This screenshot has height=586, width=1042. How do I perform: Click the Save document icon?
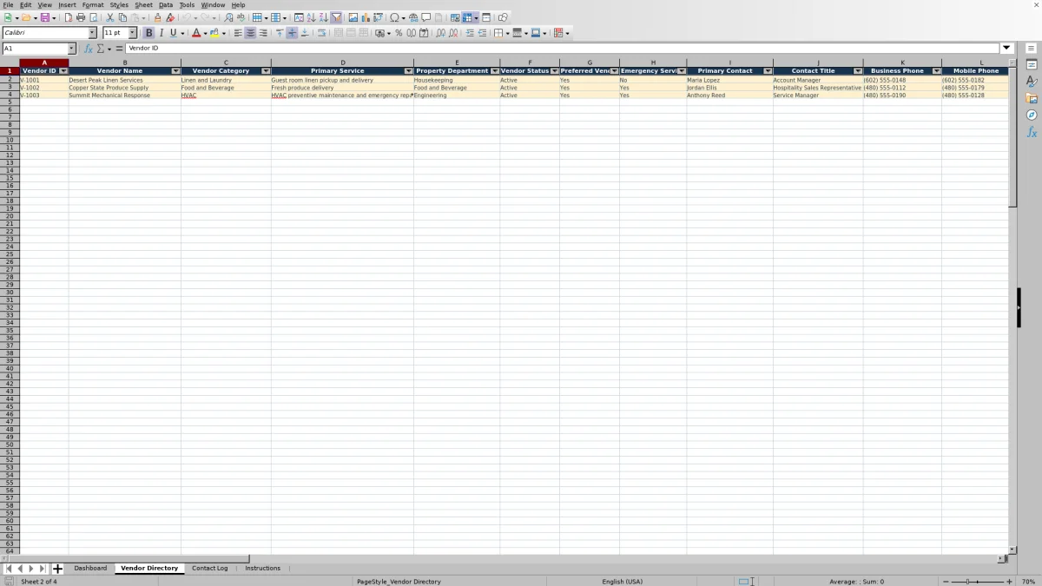tap(44, 17)
